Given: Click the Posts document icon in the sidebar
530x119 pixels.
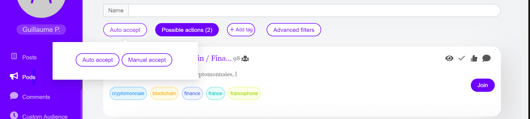Looking at the screenshot, I should pos(14,56).
